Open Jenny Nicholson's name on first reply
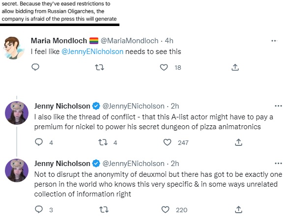Viewport: 289px width, 224px height. pos(62,106)
